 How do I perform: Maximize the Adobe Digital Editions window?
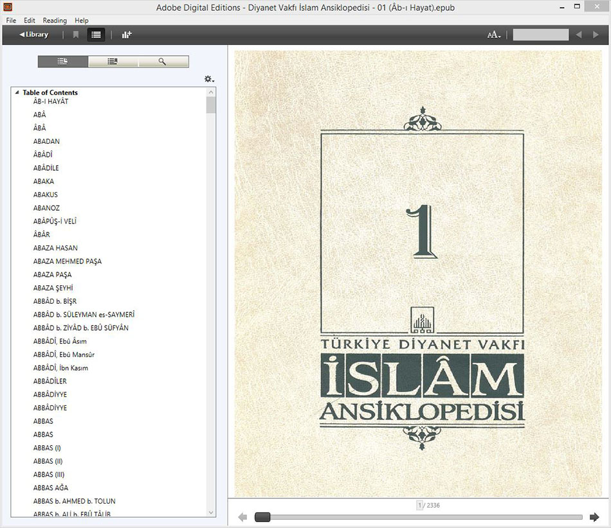click(577, 6)
